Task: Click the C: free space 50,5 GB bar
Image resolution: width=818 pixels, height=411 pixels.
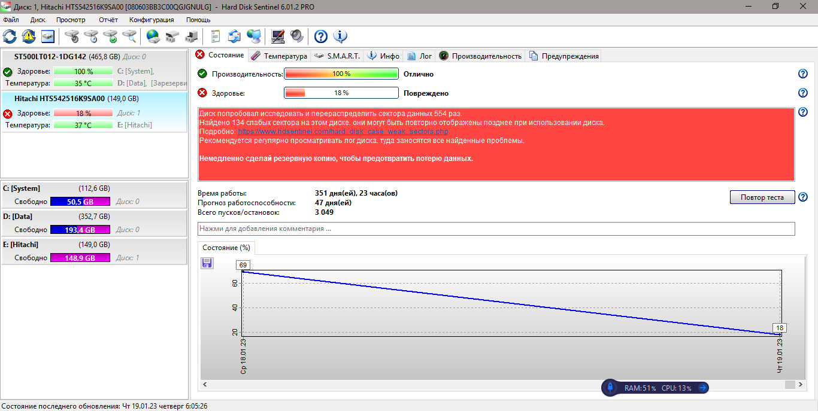Action: tap(80, 202)
